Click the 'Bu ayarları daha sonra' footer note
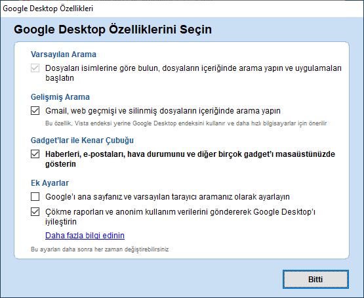Screen dimensions: 364x298 (x=100, y=249)
